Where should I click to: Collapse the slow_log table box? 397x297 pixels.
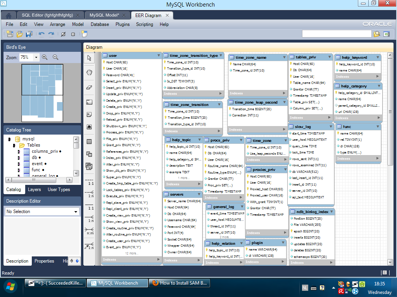coord(331,126)
